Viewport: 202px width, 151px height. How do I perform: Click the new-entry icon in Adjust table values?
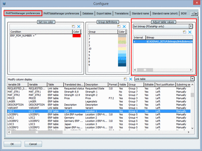pos(184,32)
